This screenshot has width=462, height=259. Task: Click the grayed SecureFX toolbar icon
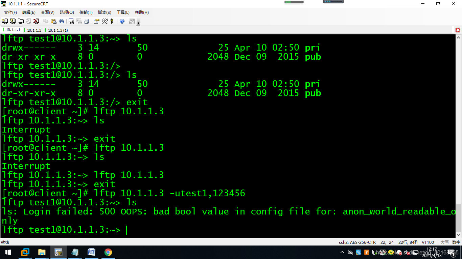tap(132, 21)
